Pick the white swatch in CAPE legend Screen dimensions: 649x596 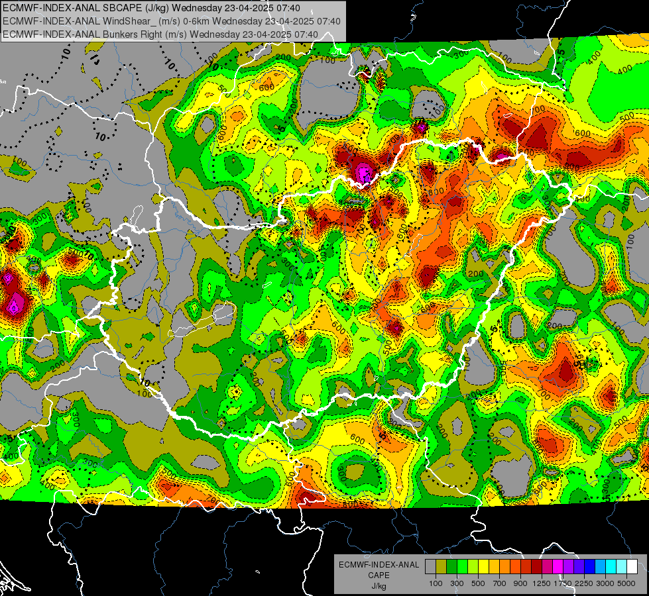(x=632, y=567)
